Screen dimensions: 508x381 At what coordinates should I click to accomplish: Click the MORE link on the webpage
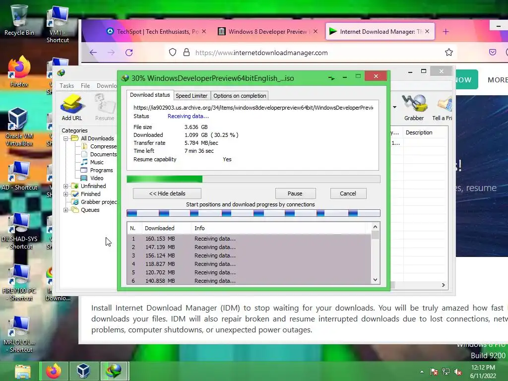pos(498,80)
